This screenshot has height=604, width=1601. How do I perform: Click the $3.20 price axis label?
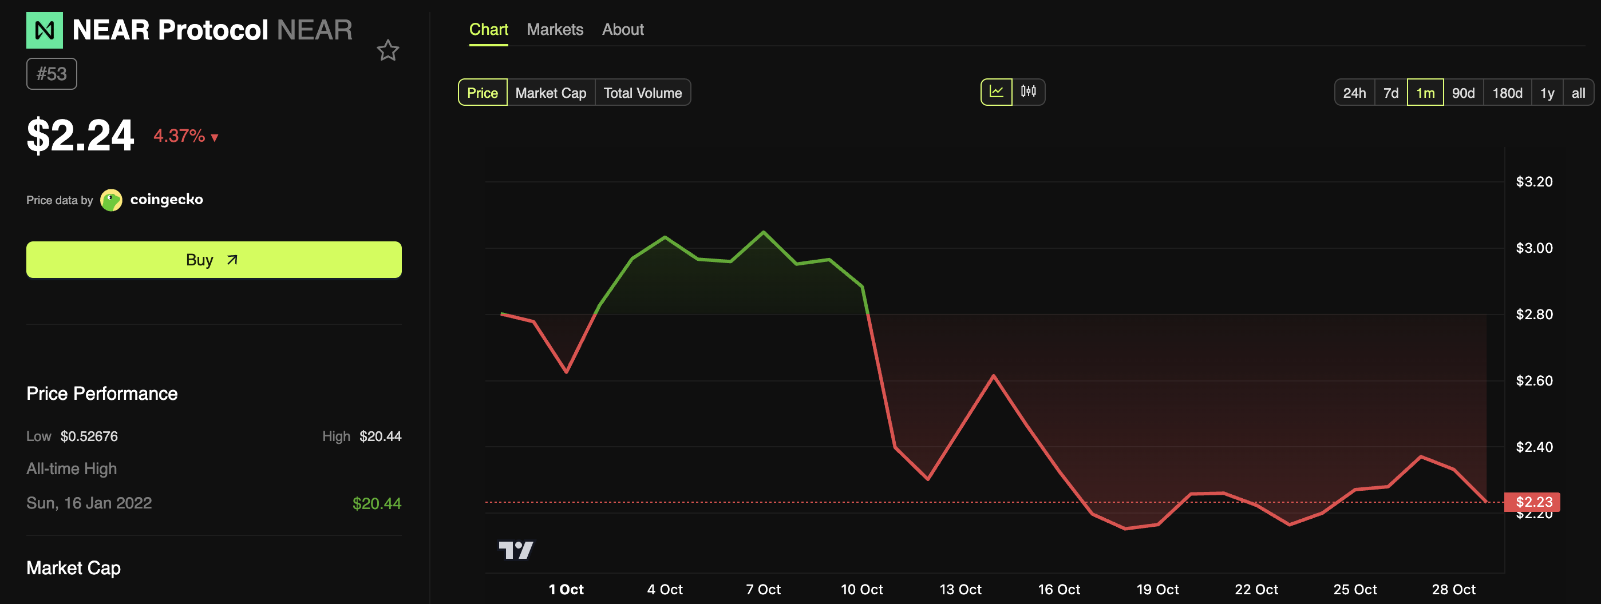(x=1534, y=182)
